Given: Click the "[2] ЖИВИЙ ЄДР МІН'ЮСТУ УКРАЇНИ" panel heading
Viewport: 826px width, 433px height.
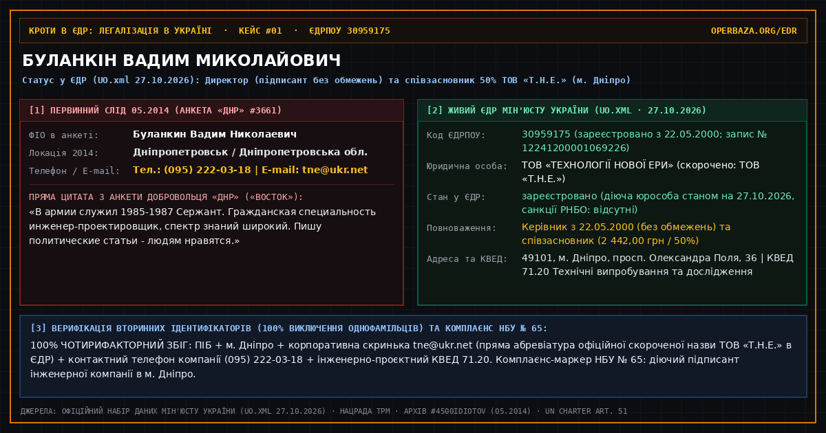Looking at the screenshot, I should coord(566,111).
